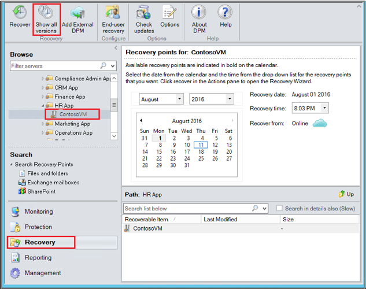The height and width of the screenshot is (289, 366).
Task: Enable Search in details also (Slow)
Action: (279, 208)
